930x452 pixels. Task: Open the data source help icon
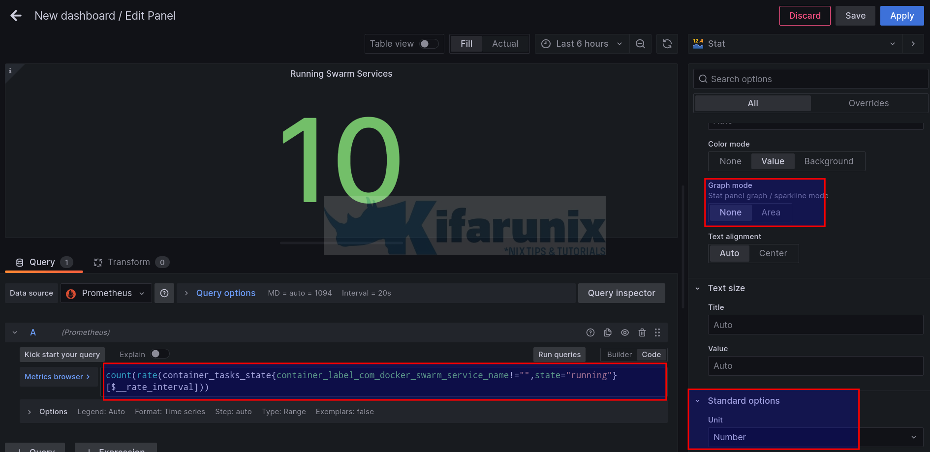click(164, 293)
